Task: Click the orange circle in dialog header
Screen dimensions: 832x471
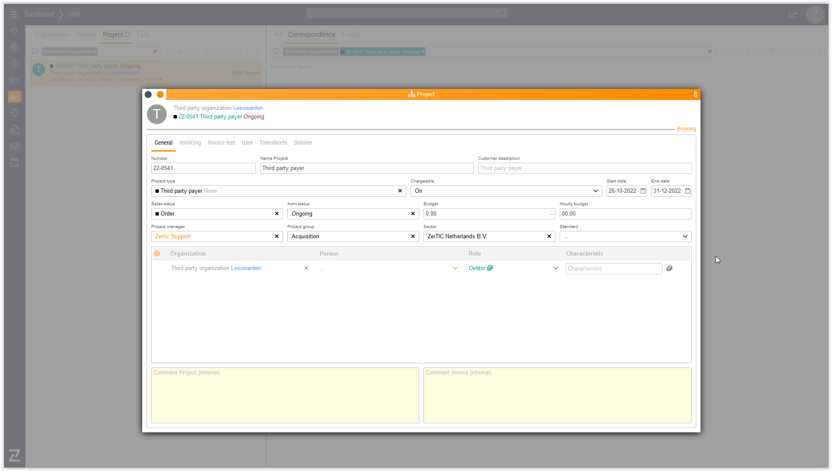Action: (x=160, y=94)
